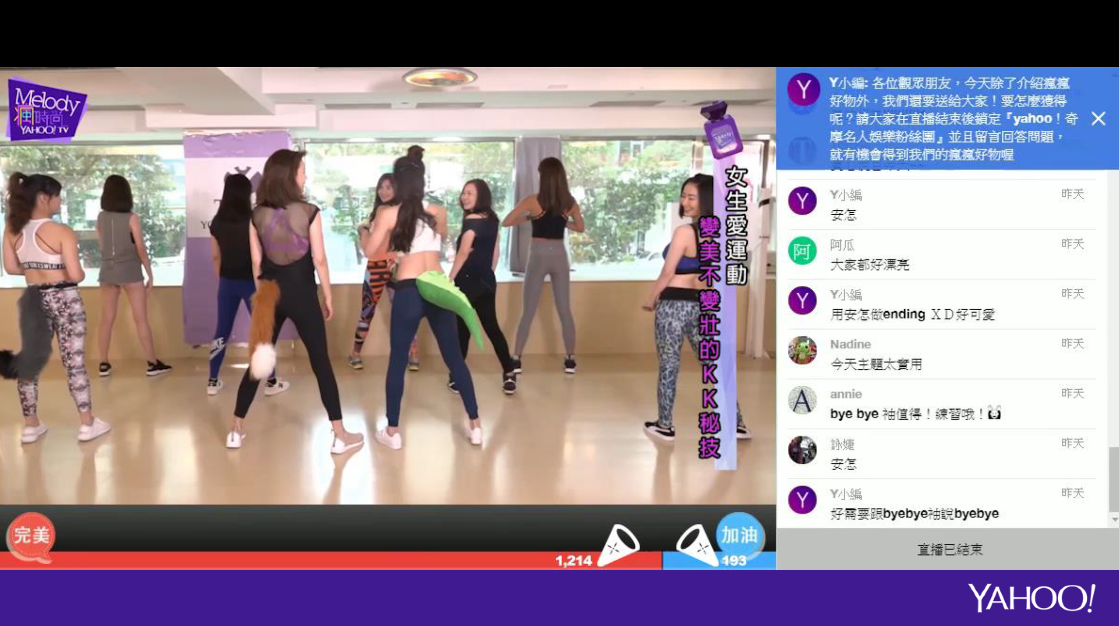Click the 直播已結束 status bar
The image size is (1119, 626).
(949, 549)
